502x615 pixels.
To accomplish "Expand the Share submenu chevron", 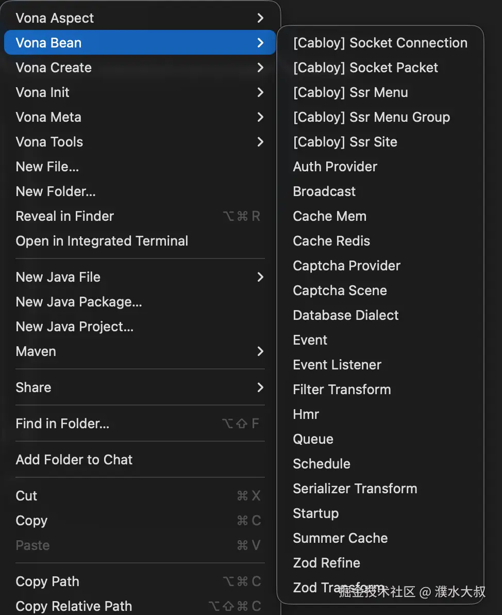I will [260, 387].
